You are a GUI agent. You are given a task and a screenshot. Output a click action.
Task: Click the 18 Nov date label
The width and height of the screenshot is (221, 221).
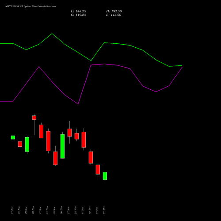(x=19, y=210)
